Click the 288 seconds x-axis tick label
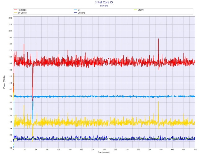Viewport: 208px width, 156px height. (x=115, y=149)
